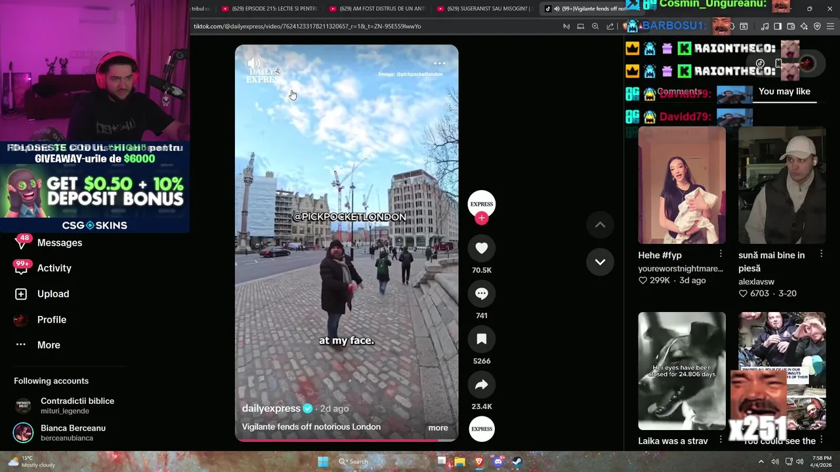
Task: Open Steam from the taskbar
Action: (517, 462)
